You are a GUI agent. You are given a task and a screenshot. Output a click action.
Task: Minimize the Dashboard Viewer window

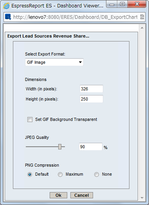[112, 5]
